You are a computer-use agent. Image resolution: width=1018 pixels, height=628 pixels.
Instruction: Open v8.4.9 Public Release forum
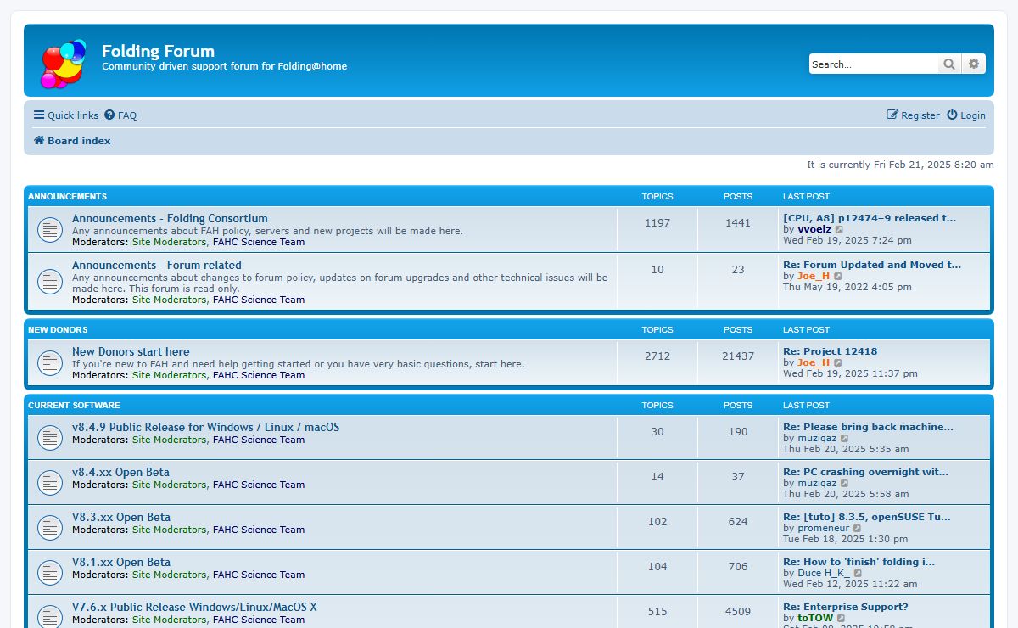pos(205,427)
